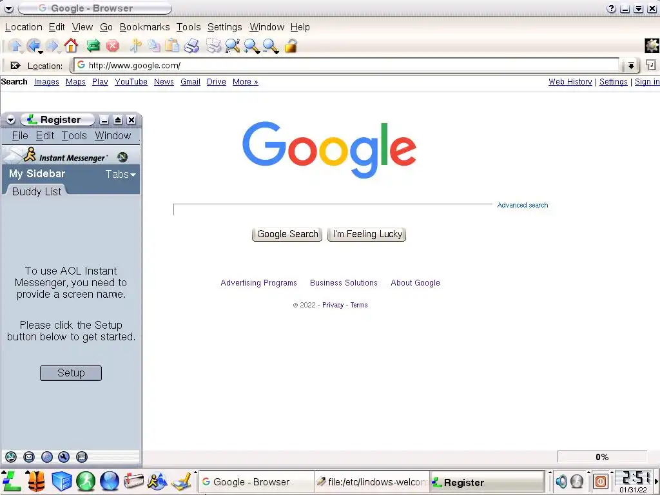Click the Zoom Out magnifier icon
660x495 pixels.
pyautogui.click(x=270, y=46)
